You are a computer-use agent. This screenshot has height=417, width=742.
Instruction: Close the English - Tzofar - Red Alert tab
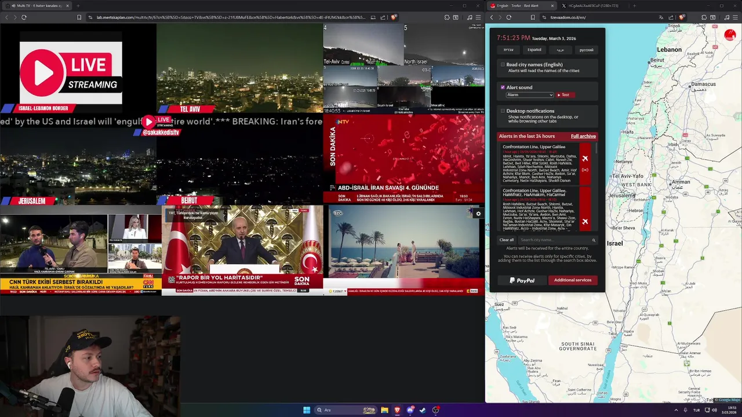pos(552,6)
